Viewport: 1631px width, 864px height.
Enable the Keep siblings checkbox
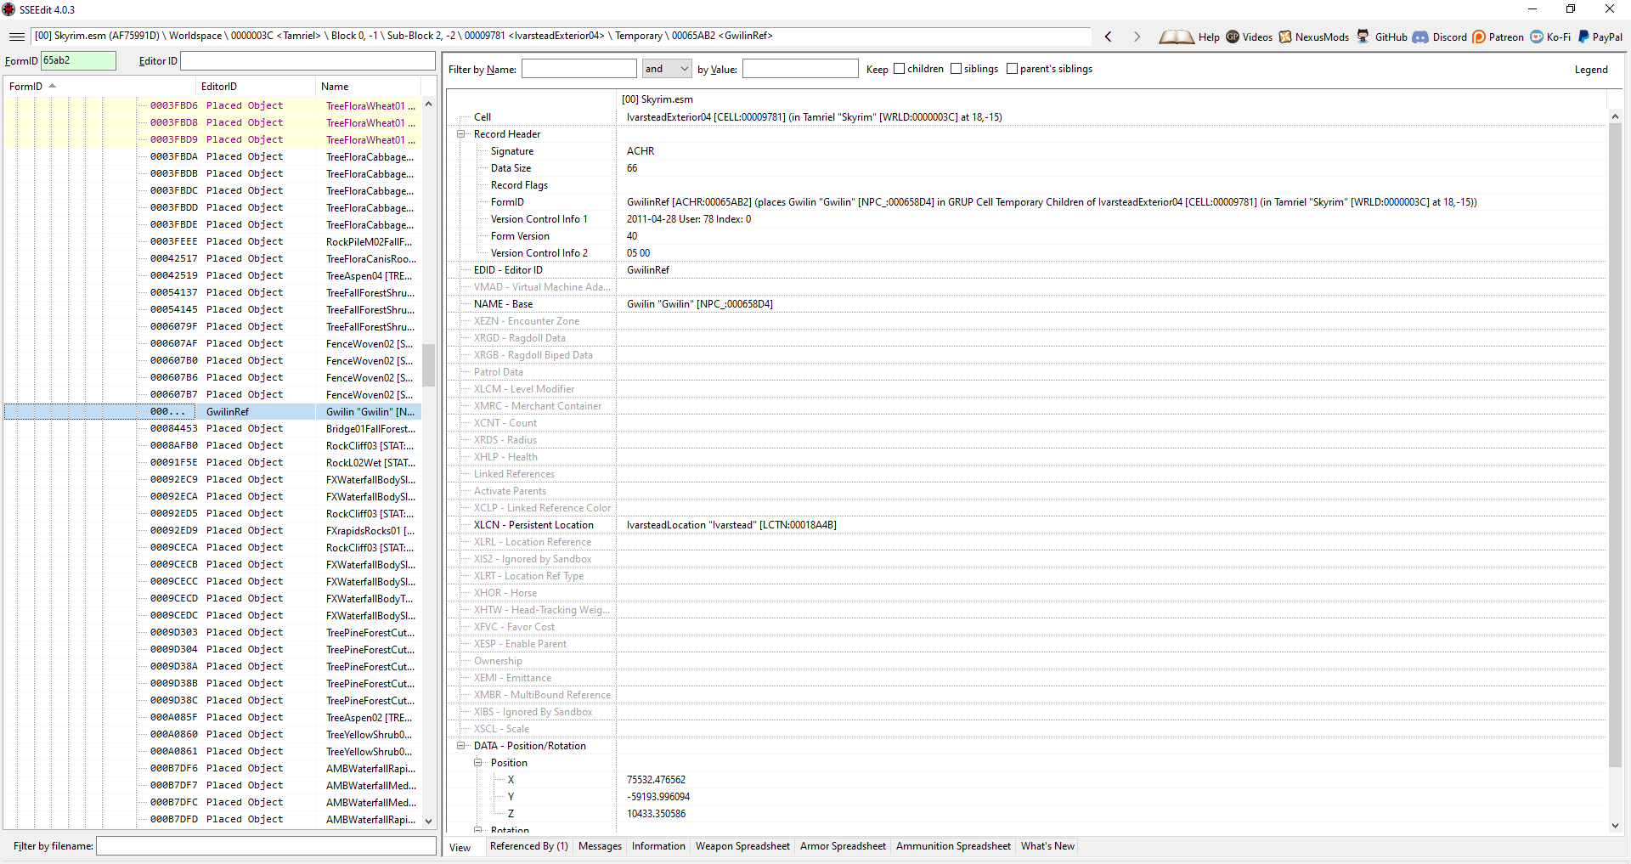[x=956, y=69]
